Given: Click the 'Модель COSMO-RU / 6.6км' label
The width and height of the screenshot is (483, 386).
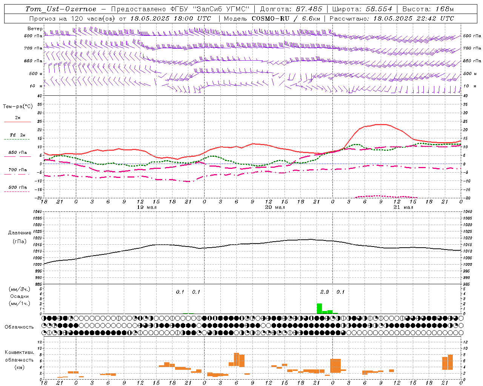Looking at the screenshot, I should [272, 18].
